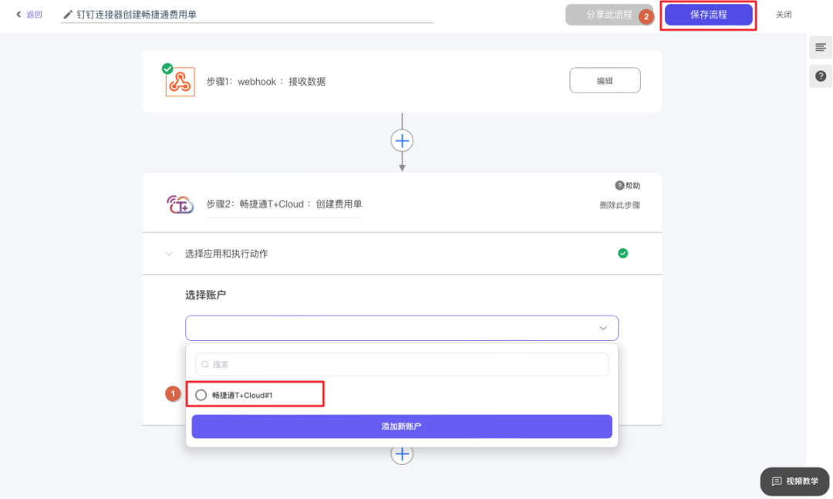
Task: Click step title 步骤2: 畅捷通T+Cloud：创建费用单
Action: tap(284, 204)
